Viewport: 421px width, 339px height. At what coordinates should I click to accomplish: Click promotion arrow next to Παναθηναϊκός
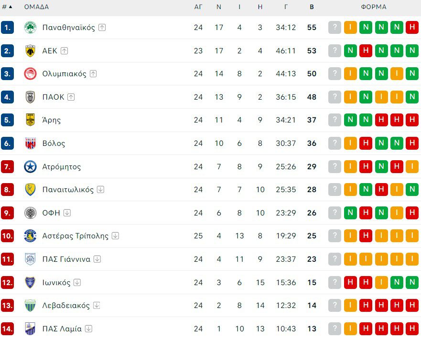102,28
